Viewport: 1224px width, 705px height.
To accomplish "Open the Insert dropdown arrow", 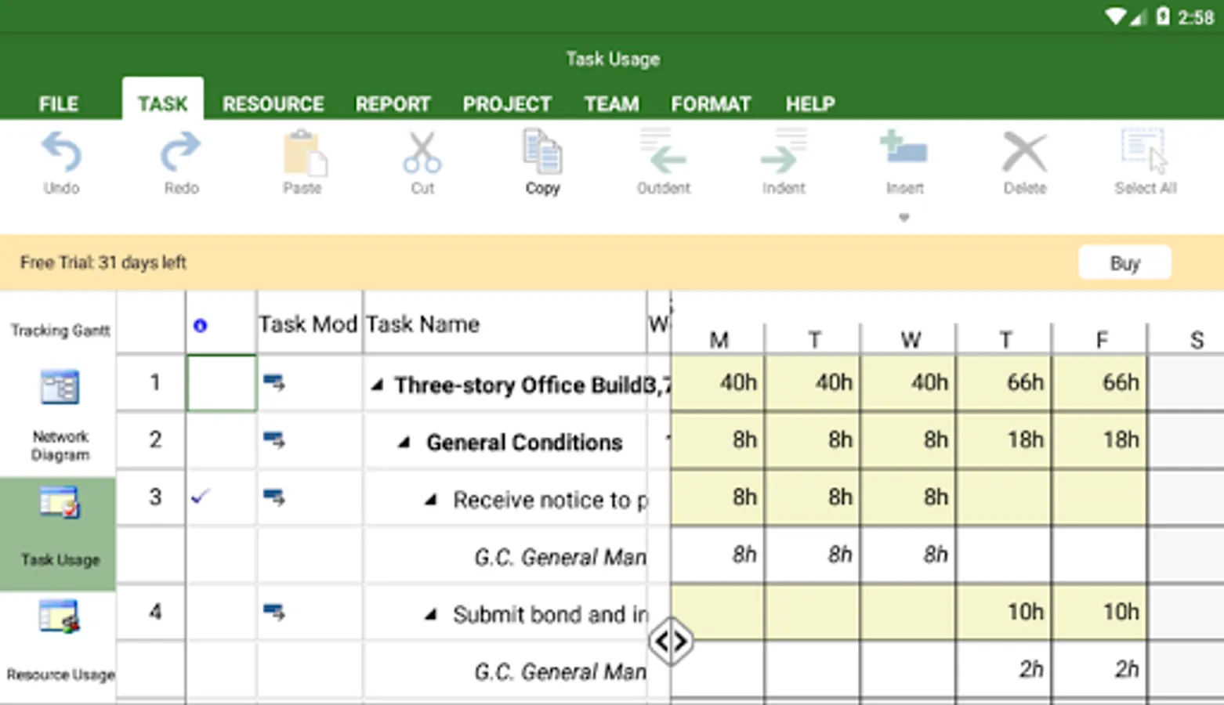I will 904,218.
